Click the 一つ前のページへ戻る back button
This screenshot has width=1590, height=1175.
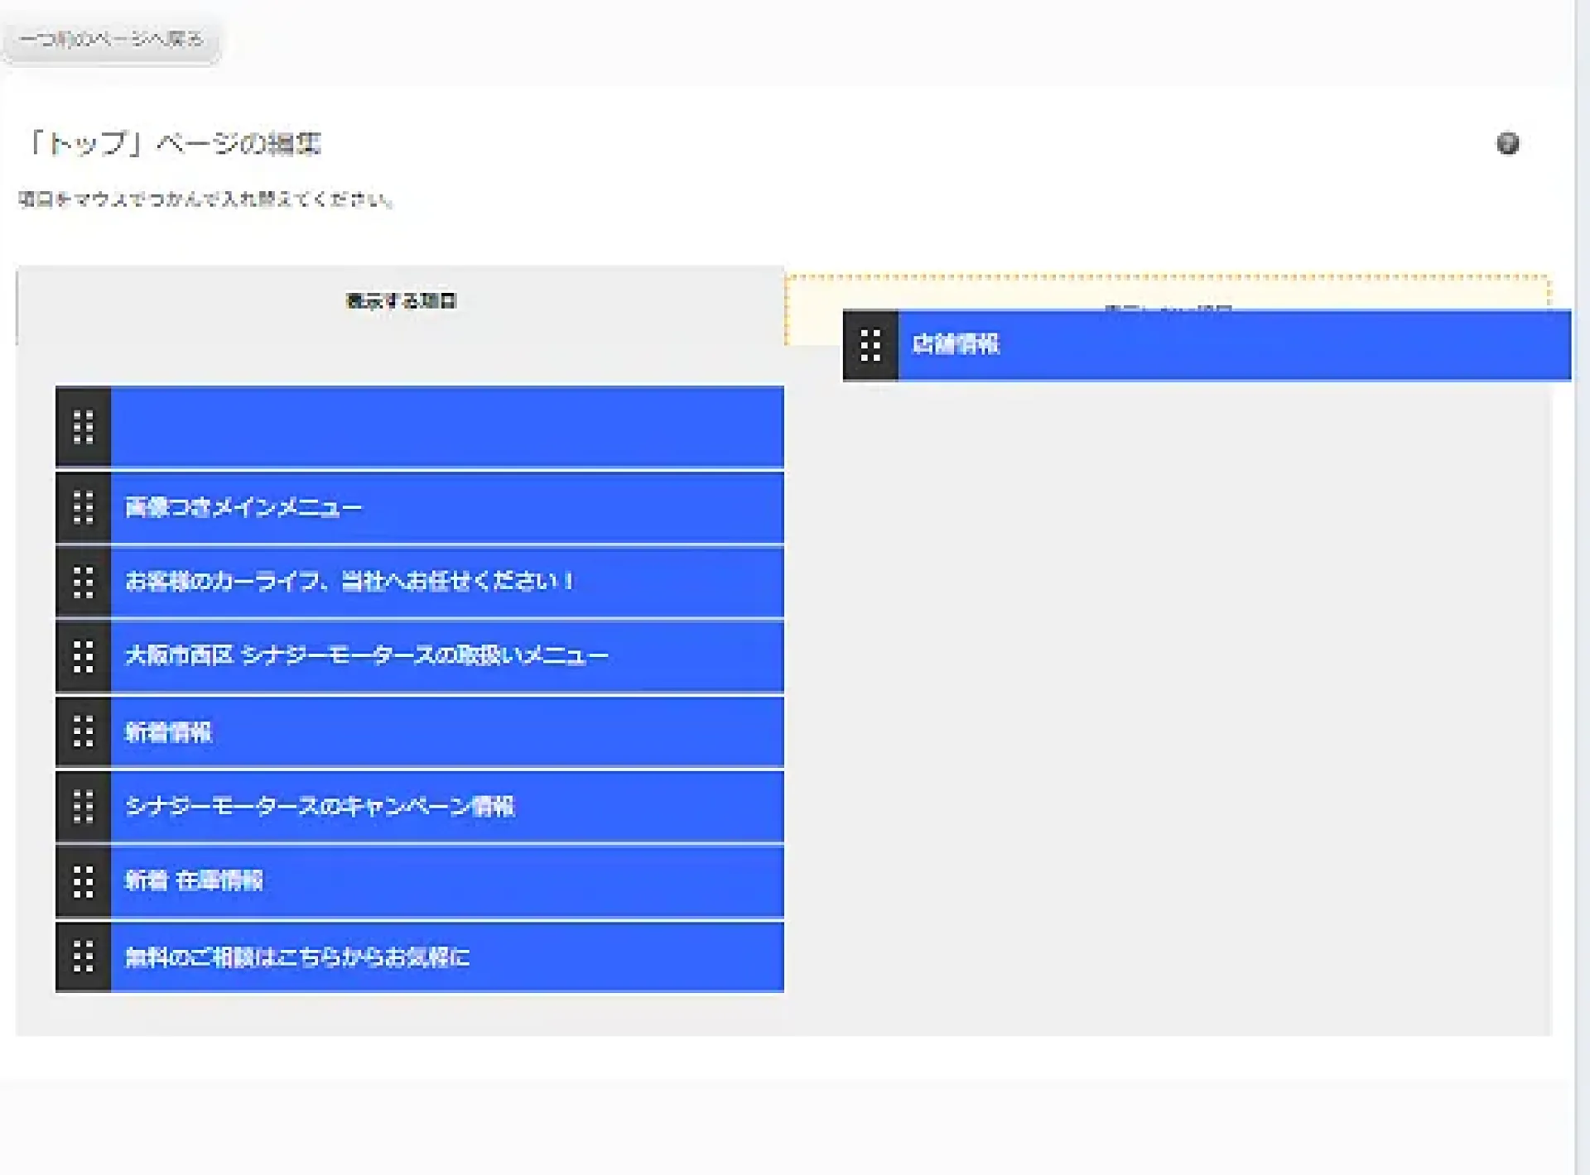tap(111, 39)
